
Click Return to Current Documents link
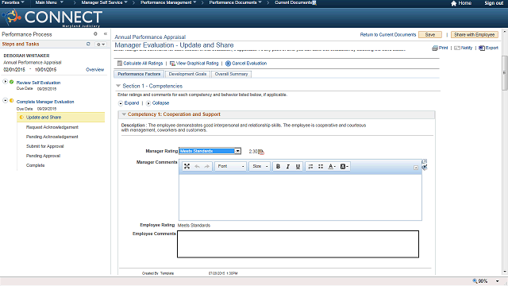point(388,35)
